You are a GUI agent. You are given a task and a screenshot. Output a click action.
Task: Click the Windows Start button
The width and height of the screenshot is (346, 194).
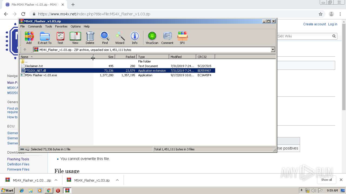[x=7, y=190]
